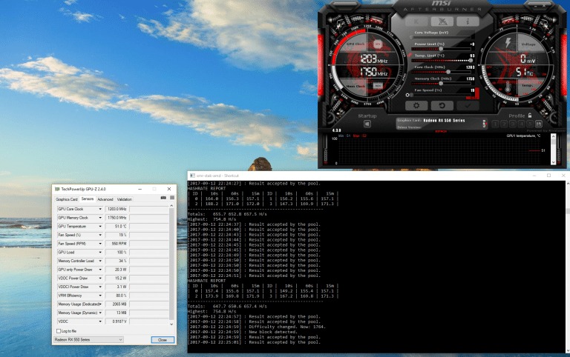Click GPU-Z screenshot camera icon

[163, 198]
